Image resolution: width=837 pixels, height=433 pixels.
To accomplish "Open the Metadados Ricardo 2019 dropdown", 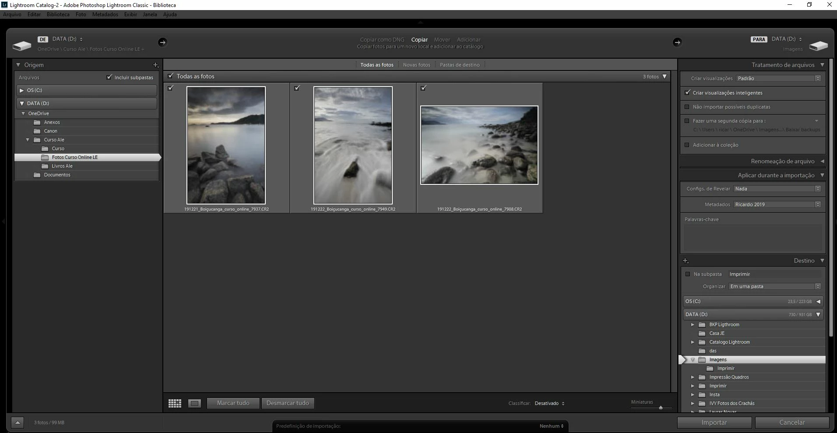I will [x=777, y=204].
